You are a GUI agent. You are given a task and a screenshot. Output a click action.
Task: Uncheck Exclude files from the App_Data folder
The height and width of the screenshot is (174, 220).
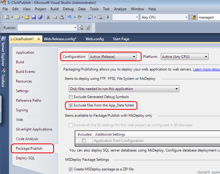[71, 105]
